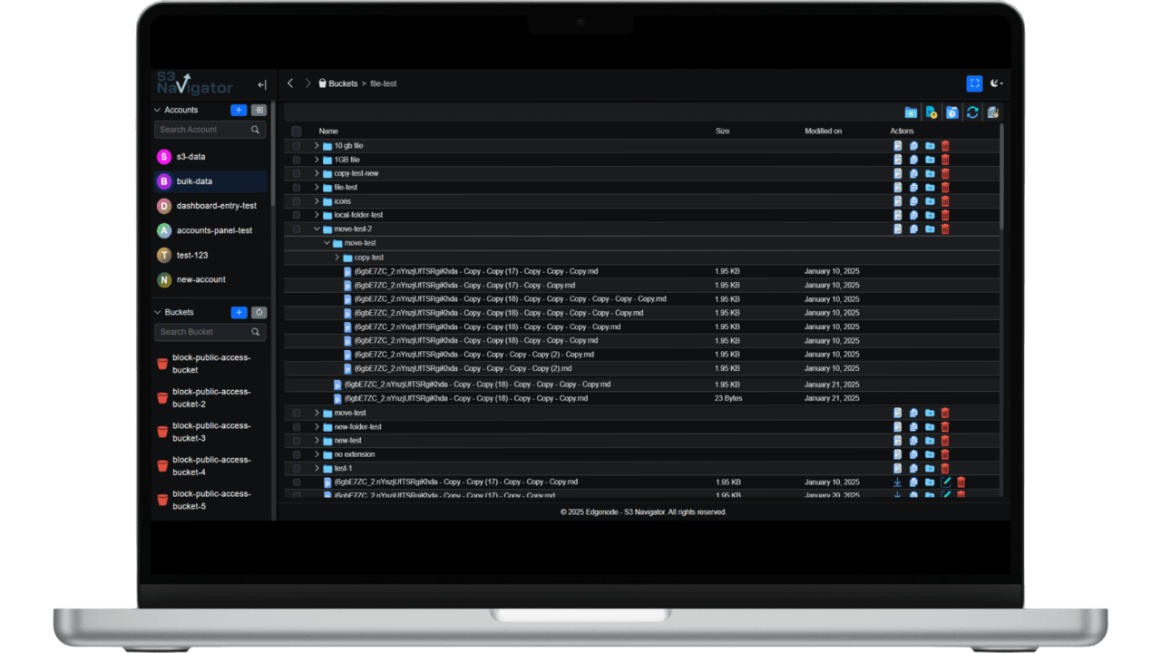Check the local-folder-test row checkbox
This screenshot has width=1161, height=653.
pyautogui.click(x=297, y=215)
